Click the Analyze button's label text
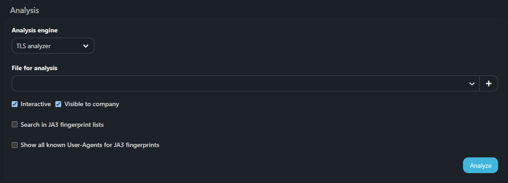 (480, 165)
